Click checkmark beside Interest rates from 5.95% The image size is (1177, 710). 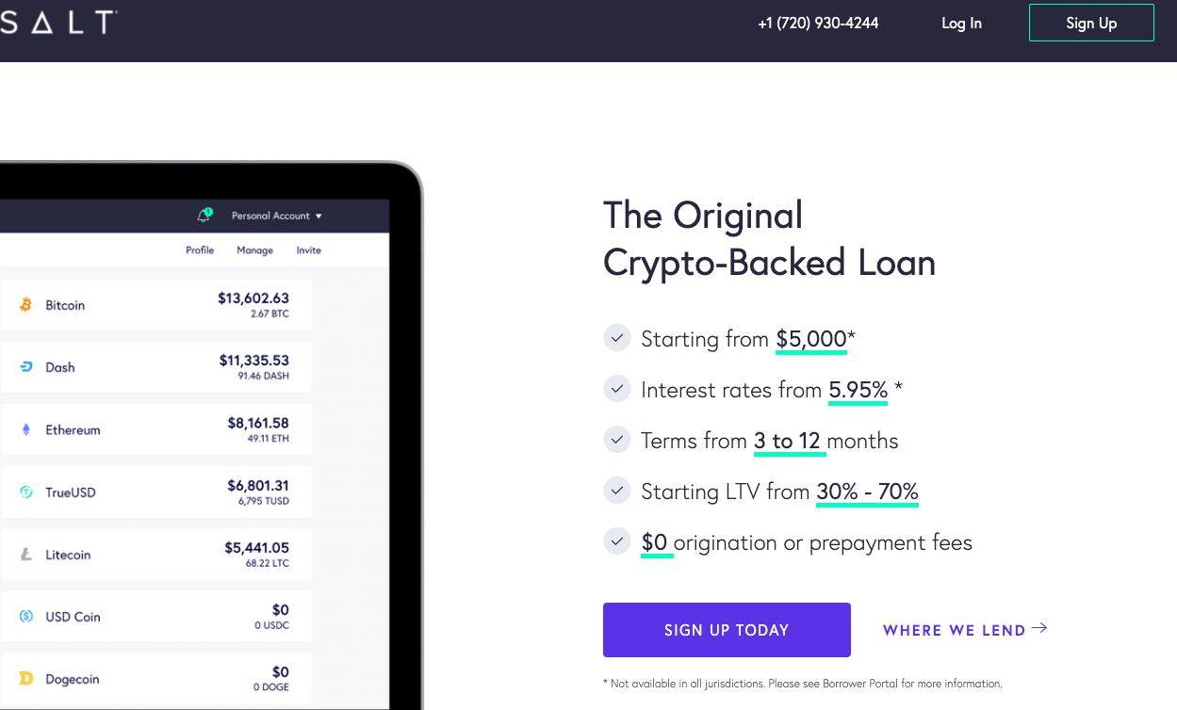pos(616,389)
